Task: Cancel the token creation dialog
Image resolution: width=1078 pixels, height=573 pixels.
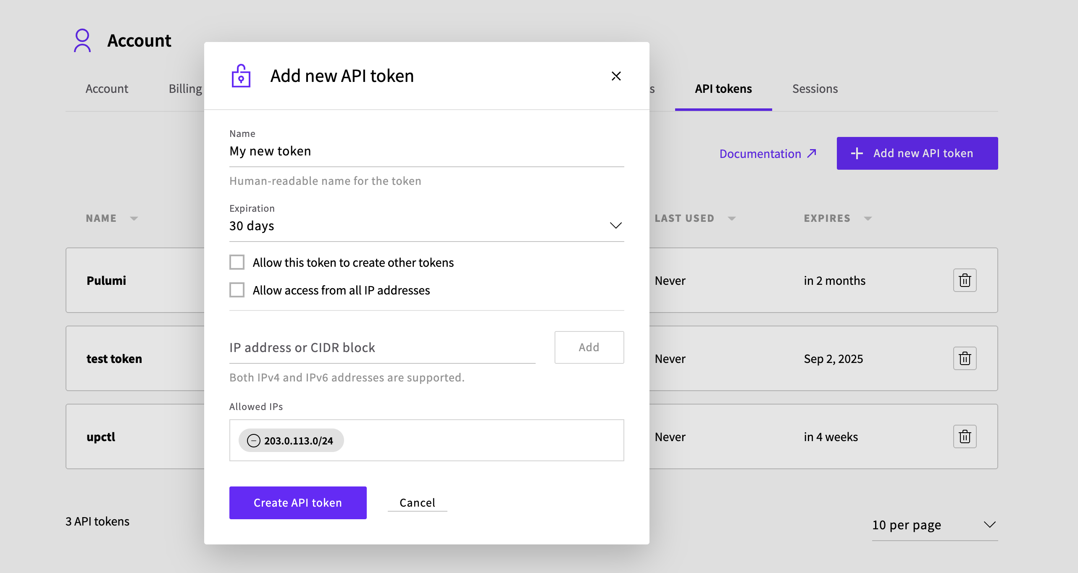Action: 417,502
